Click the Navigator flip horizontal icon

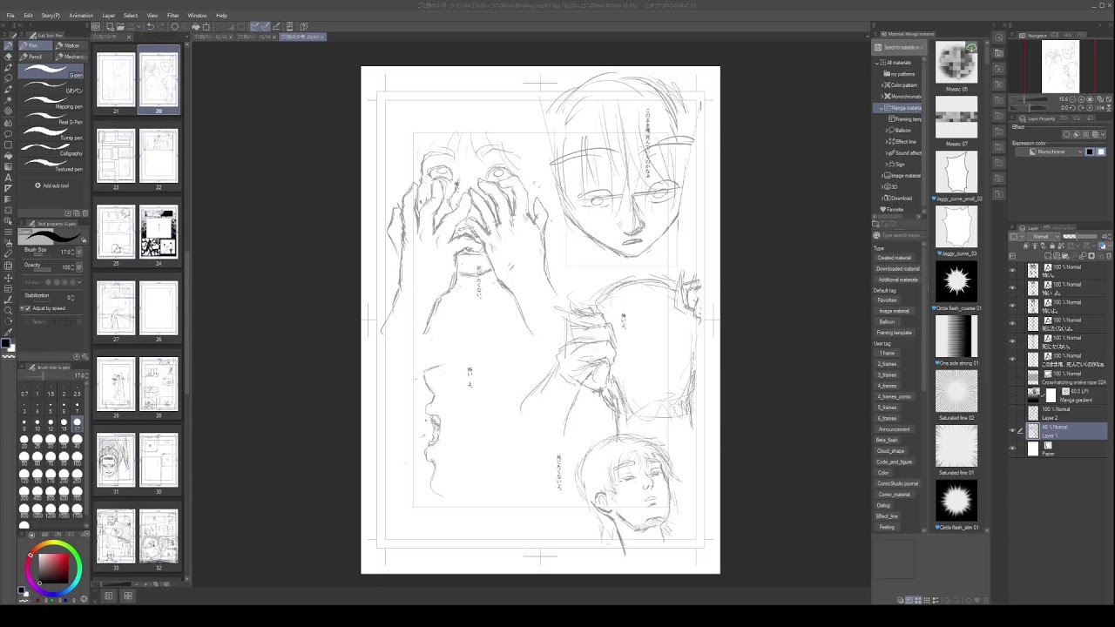[1101, 108]
